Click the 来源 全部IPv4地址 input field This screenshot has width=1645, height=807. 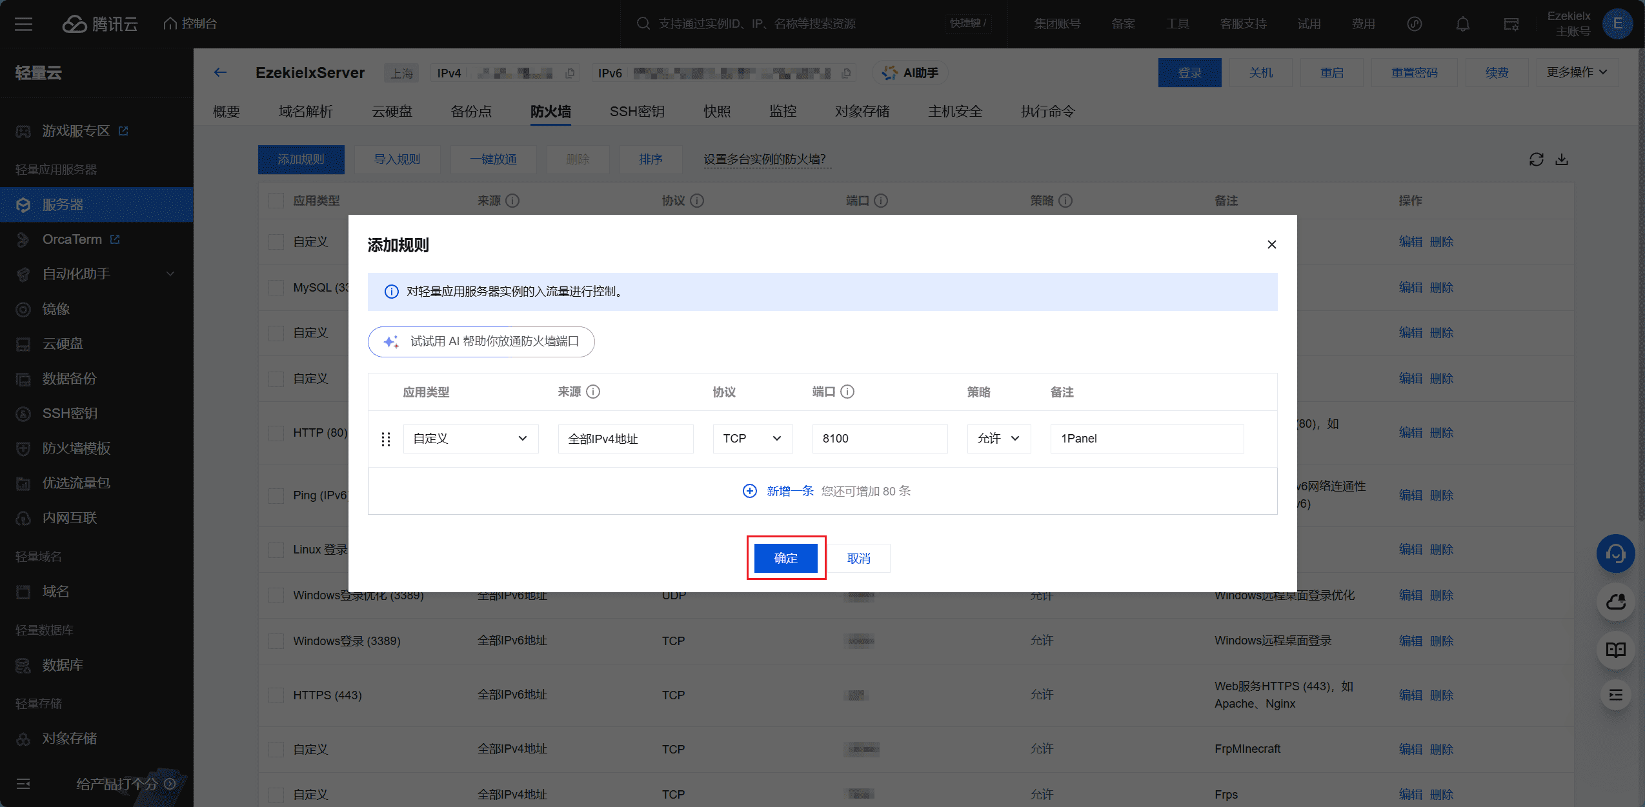[x=626, y=439]
